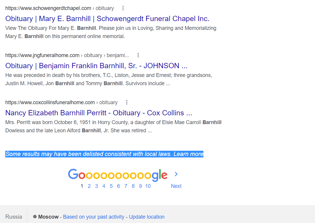Jump to results page 7
The height and width of the screenshot is (223, 315).
coord(126,186)
